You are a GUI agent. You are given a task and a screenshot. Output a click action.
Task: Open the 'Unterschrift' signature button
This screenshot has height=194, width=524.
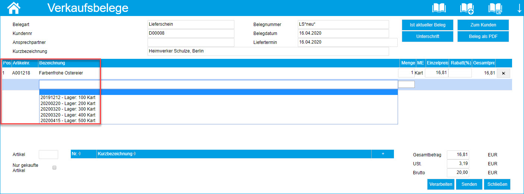[x=427, y=36]
